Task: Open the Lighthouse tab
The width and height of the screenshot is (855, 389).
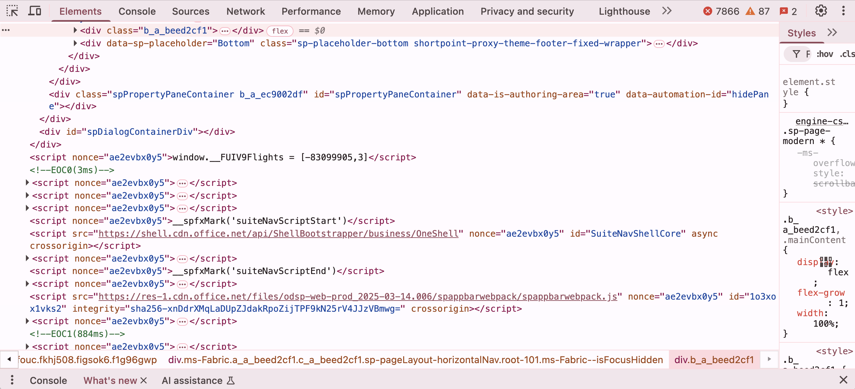Action: [x=624, y=11]
